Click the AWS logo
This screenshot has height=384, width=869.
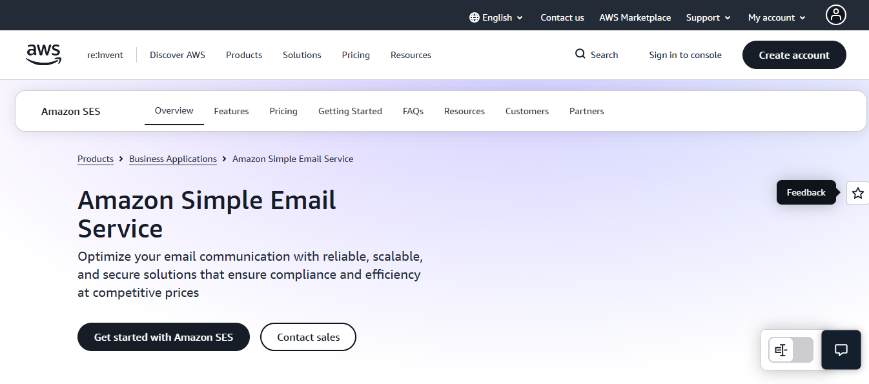tap(44, 55)
